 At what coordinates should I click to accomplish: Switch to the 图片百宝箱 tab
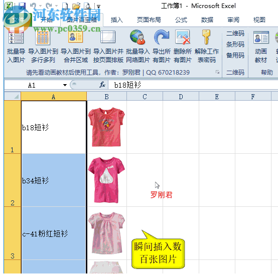tap(82, 20)
